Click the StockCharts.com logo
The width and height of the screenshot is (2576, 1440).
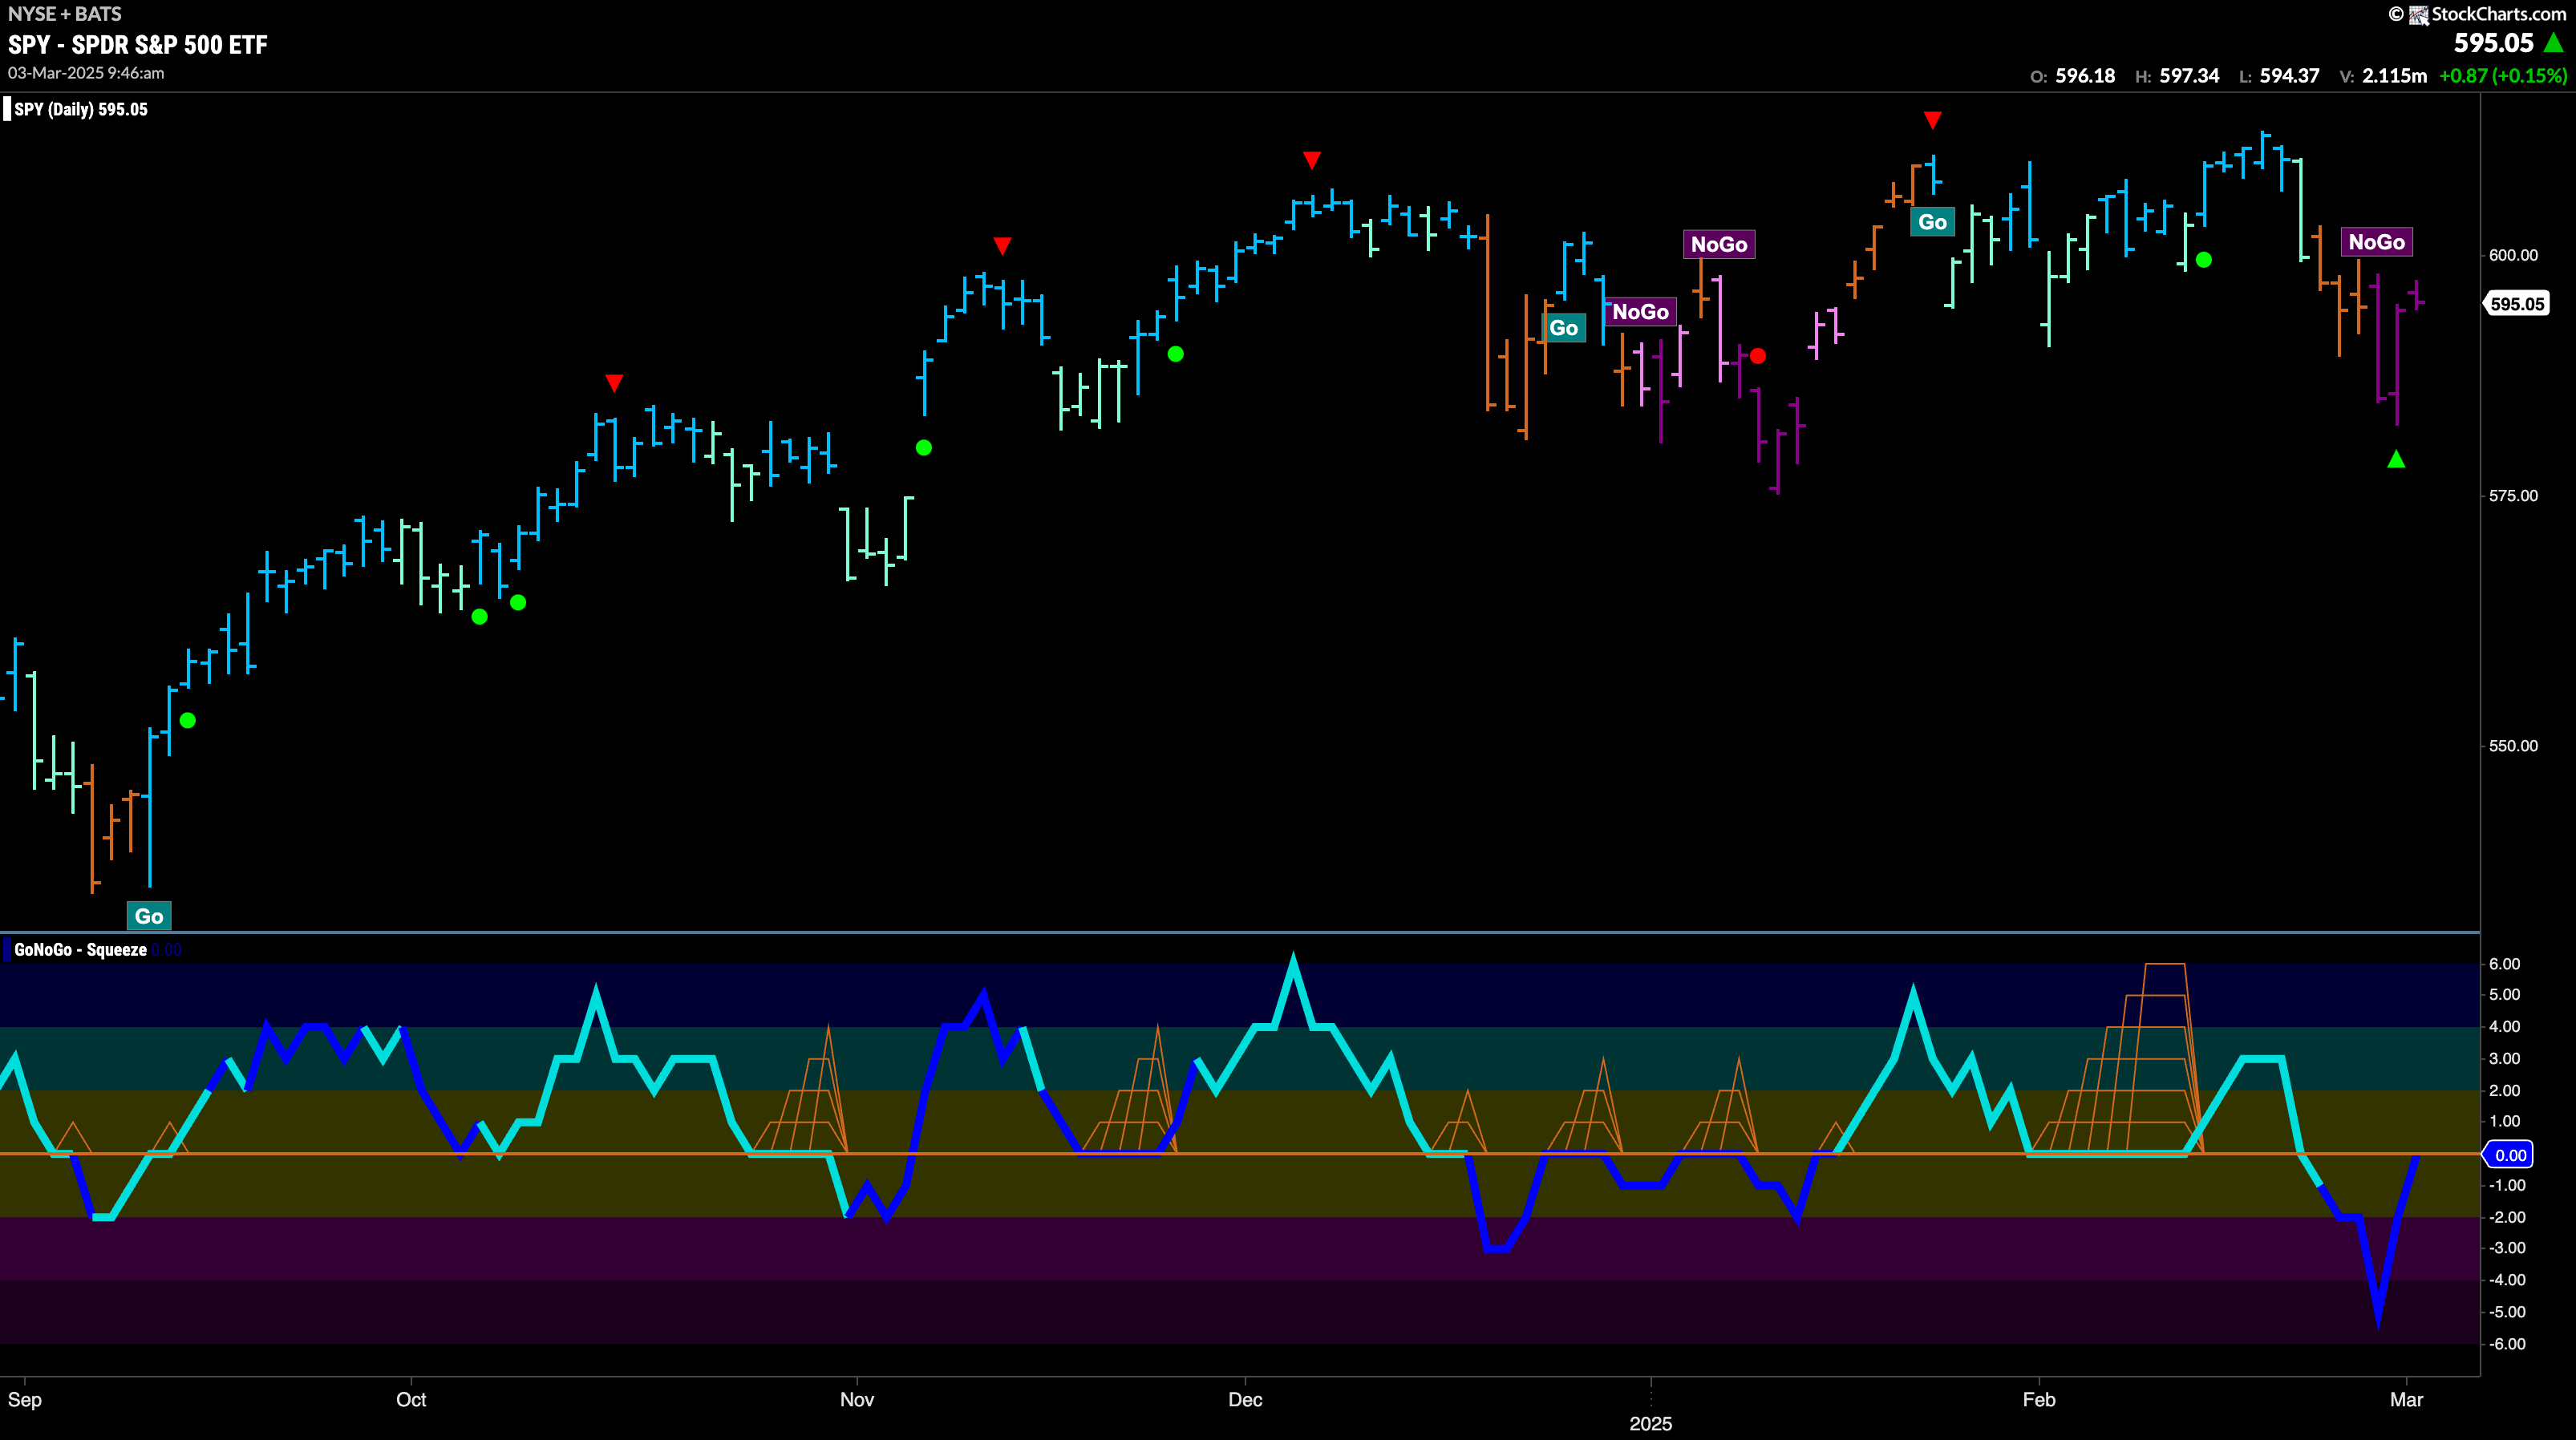(x=2478, y=14)
